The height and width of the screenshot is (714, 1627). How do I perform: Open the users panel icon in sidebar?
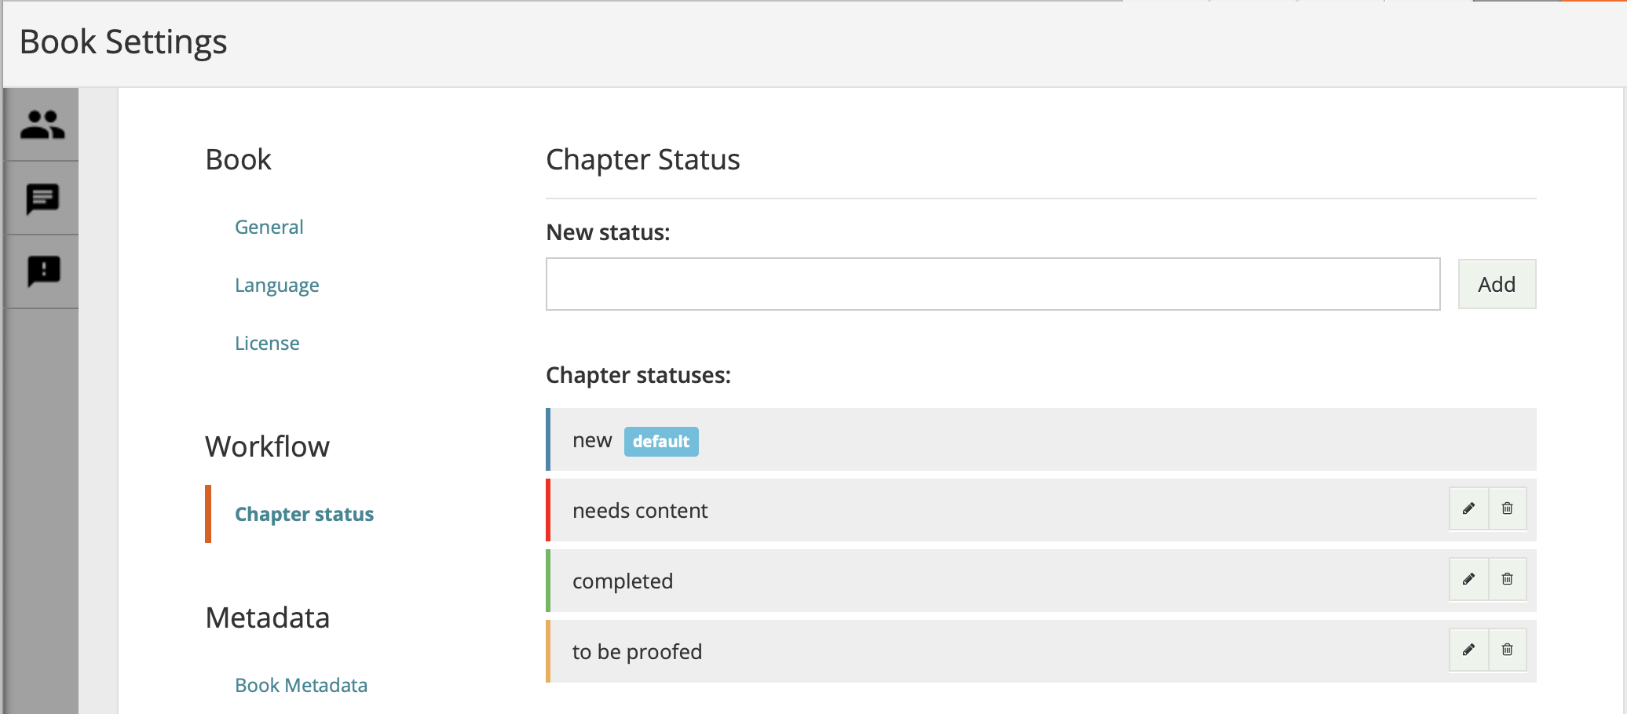42,125
